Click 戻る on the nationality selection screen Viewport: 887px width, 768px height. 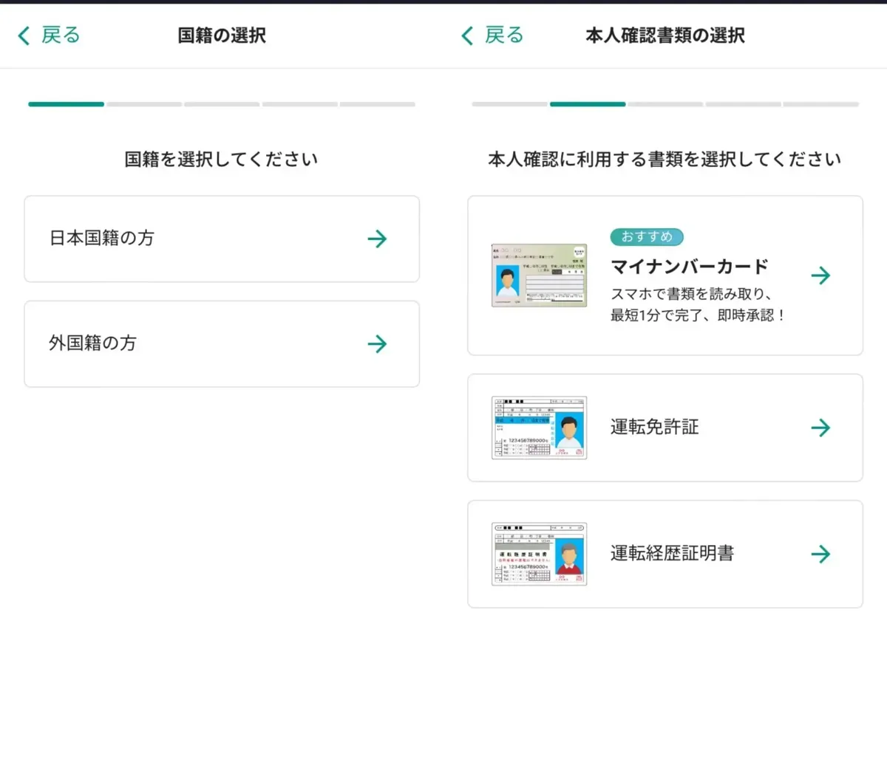(55, 35)
